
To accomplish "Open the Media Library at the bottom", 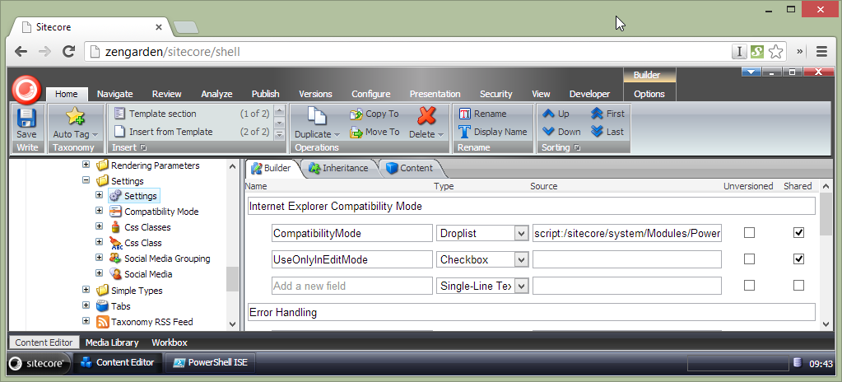I will point(112,342).
